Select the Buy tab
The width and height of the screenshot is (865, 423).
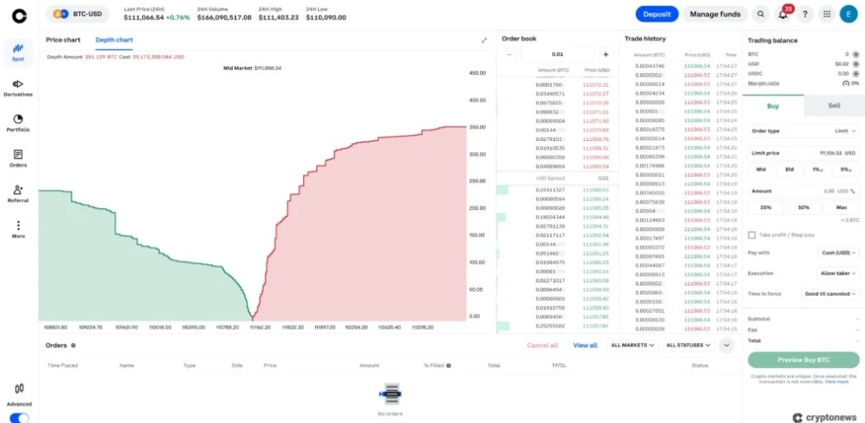(x=773, y=106)
